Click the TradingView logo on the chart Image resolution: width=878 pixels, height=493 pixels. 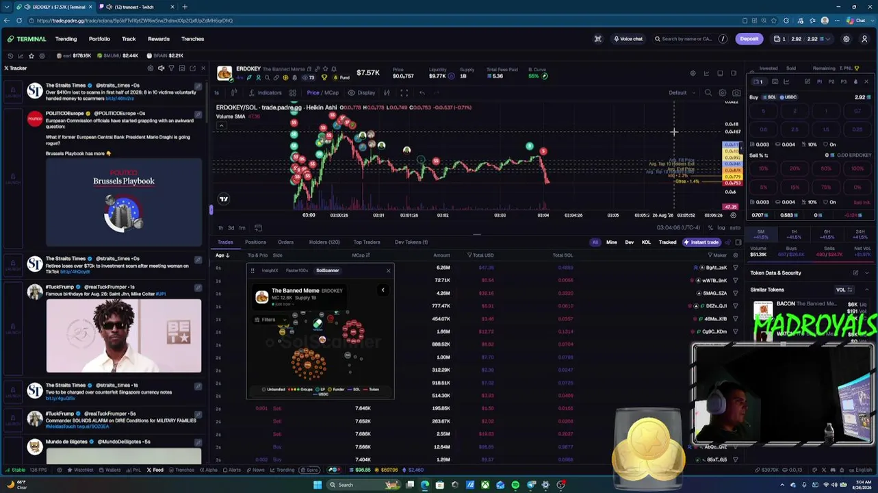[224, 199]
